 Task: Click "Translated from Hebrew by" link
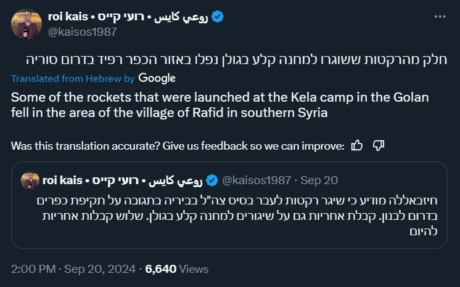73,79
